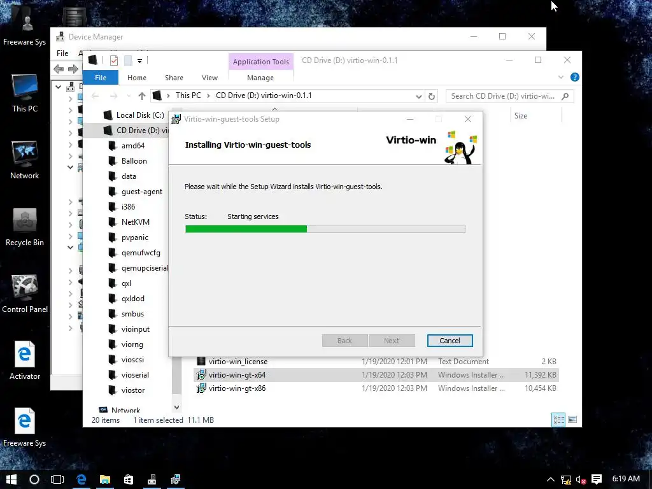Open Microsoft Store from taskbar

click(129, 479)
